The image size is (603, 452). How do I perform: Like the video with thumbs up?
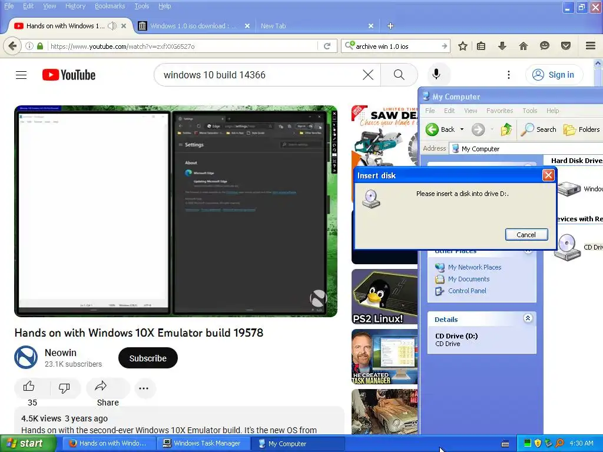29,387
